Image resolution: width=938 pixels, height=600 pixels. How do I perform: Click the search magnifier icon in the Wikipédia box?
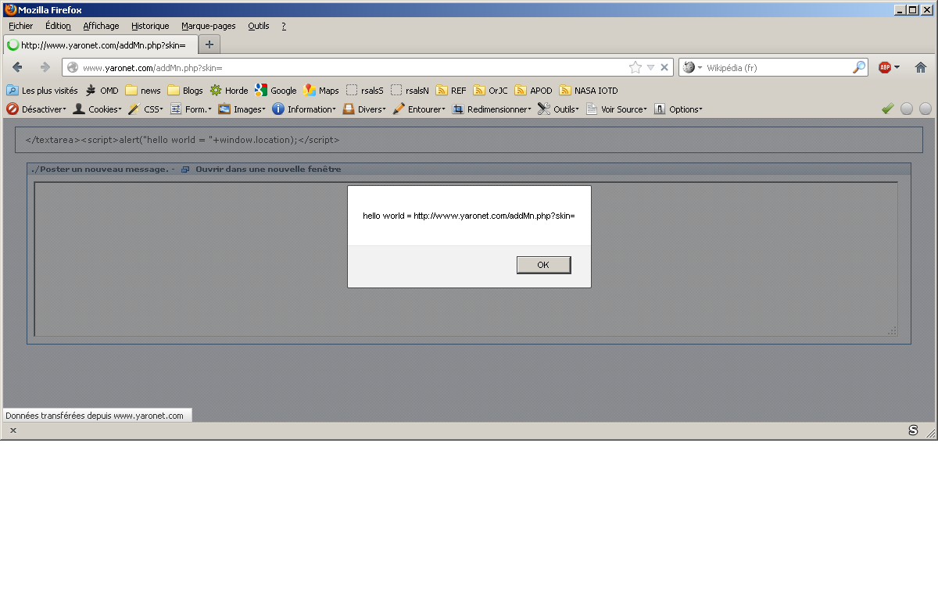click(x=858, y=67)
